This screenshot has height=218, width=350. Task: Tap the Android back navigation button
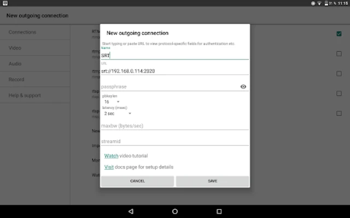tap(131, 211)
